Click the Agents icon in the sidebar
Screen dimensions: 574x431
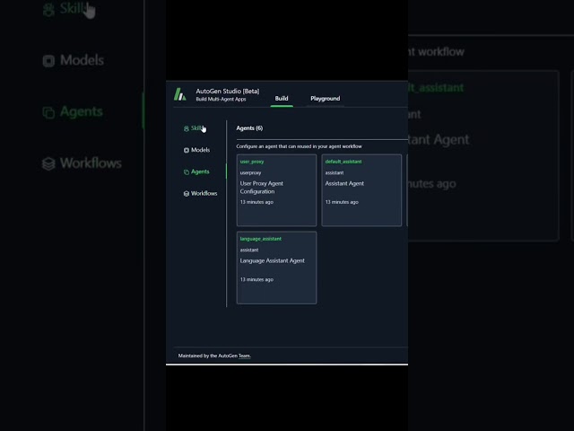[187, 172]
